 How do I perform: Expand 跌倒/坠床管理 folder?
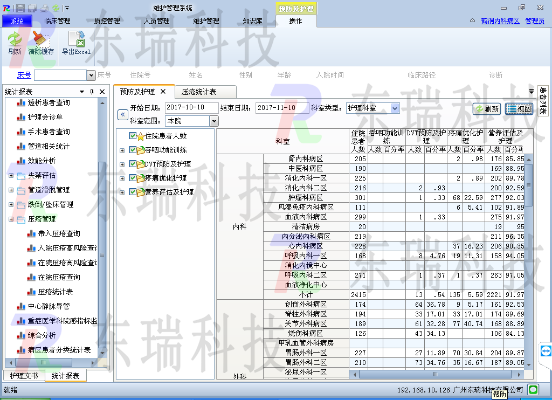(x=11, y=204)
